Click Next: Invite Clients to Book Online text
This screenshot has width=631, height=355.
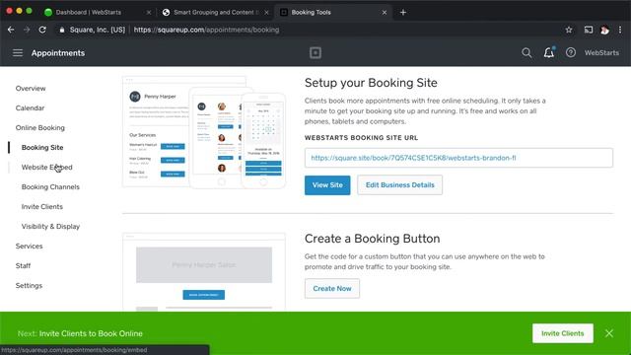(x=80, y=333)
